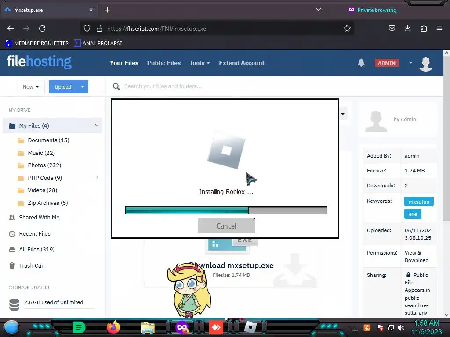450x337 pixels.
Task: Open the dropdown arrow beside the installer dialog
Action: 343,114
